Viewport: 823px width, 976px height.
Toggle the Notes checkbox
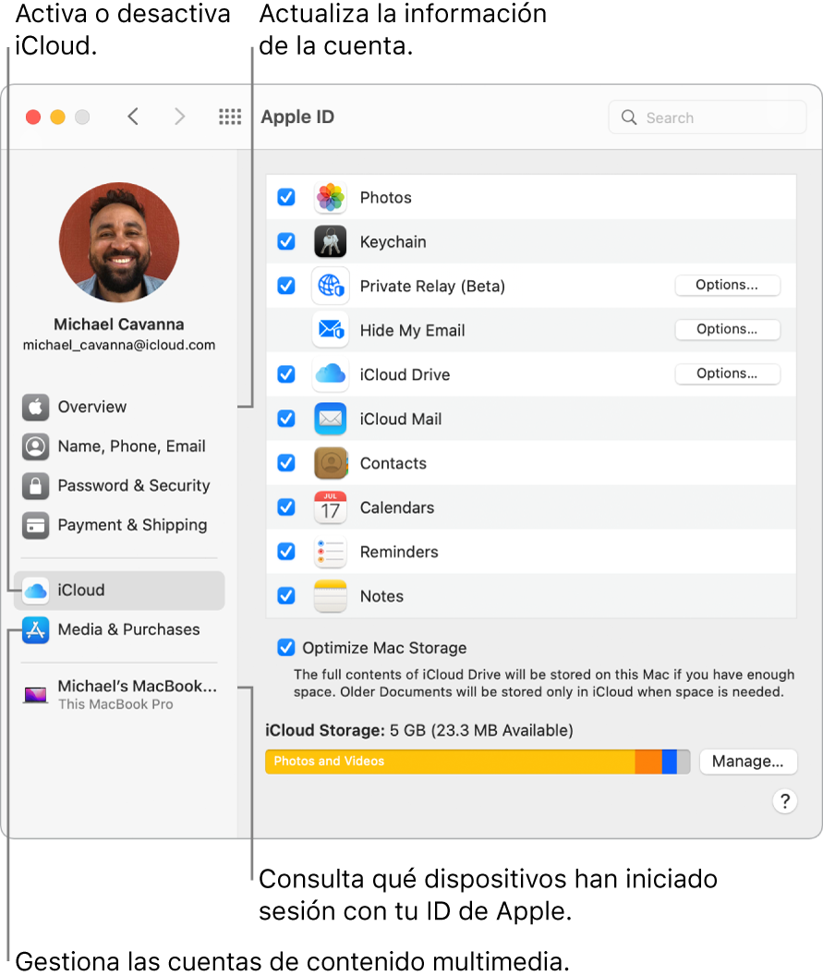coord(286,596)
